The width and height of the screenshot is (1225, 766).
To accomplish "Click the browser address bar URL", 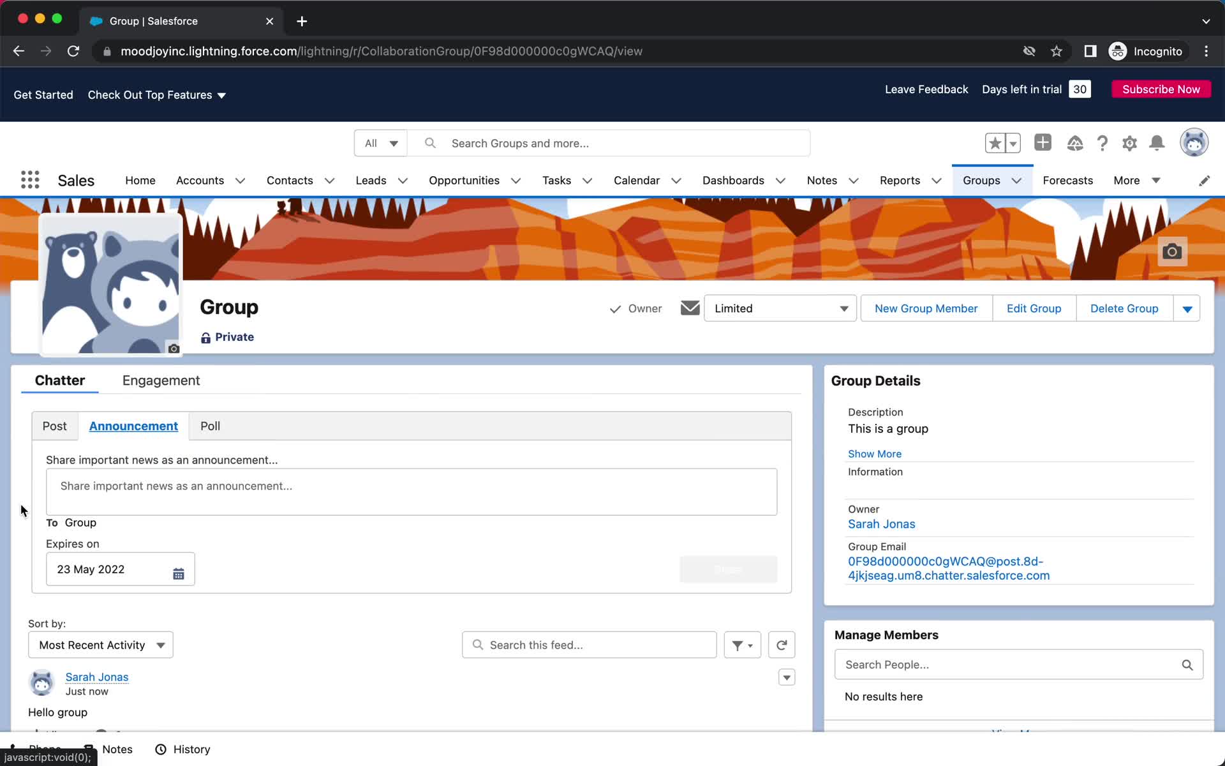I will point(381,51).
